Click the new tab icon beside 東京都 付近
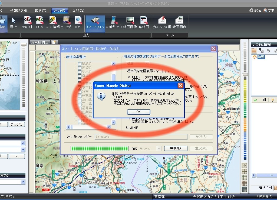This screenshot has width=277, height=200. pos(54,42)
